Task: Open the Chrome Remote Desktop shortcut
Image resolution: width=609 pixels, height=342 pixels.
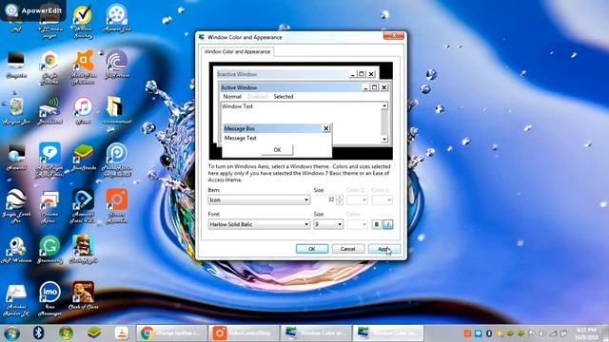Action: [49, 207]
